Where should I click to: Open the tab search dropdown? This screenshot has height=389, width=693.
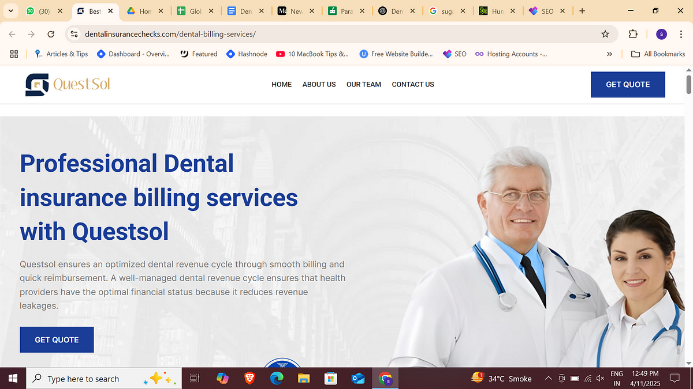pos(10,10)
